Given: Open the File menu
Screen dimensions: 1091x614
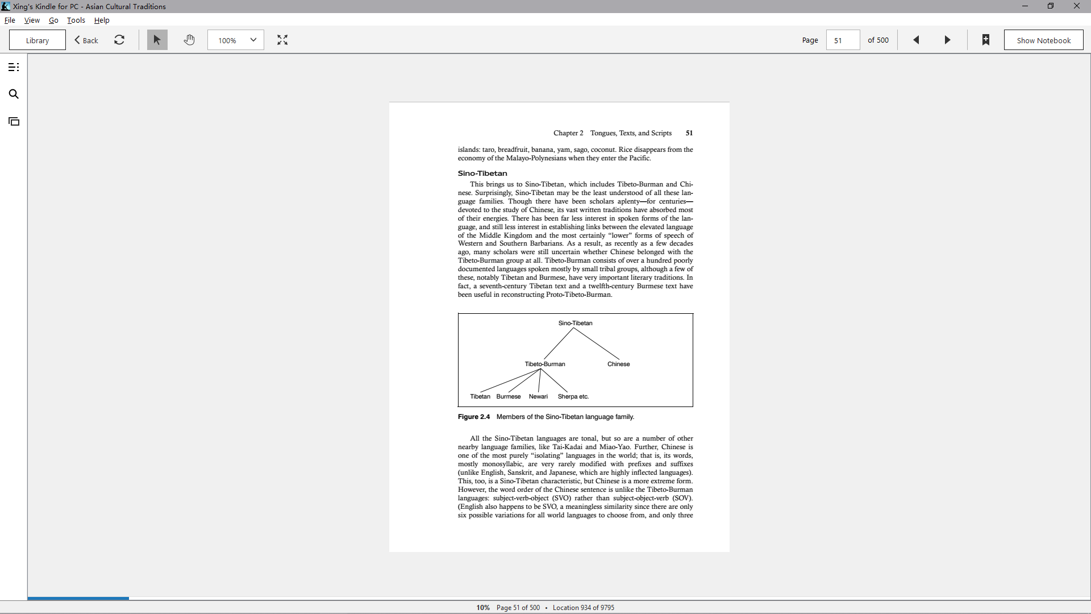Looking at the screenshot, I should (x=10, y=20).
